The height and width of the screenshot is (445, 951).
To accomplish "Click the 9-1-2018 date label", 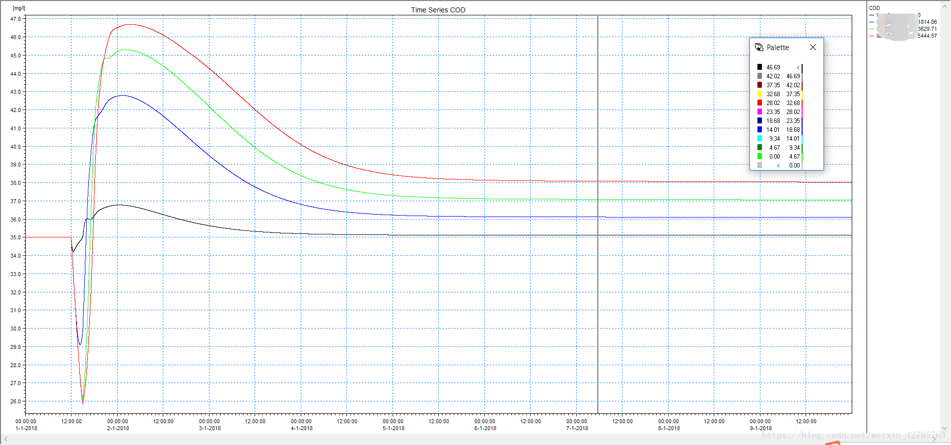I will pos(761,428).
